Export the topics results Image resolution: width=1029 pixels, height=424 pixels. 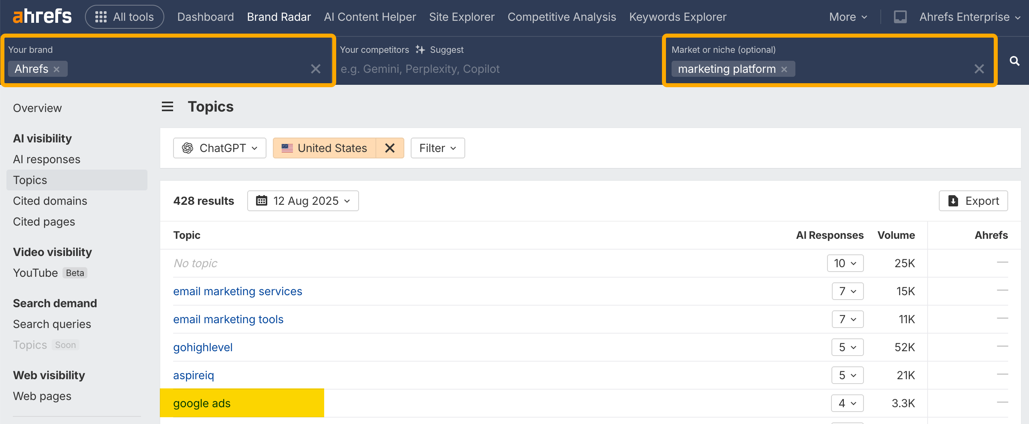pyautogui.click(x=973, y=201)
